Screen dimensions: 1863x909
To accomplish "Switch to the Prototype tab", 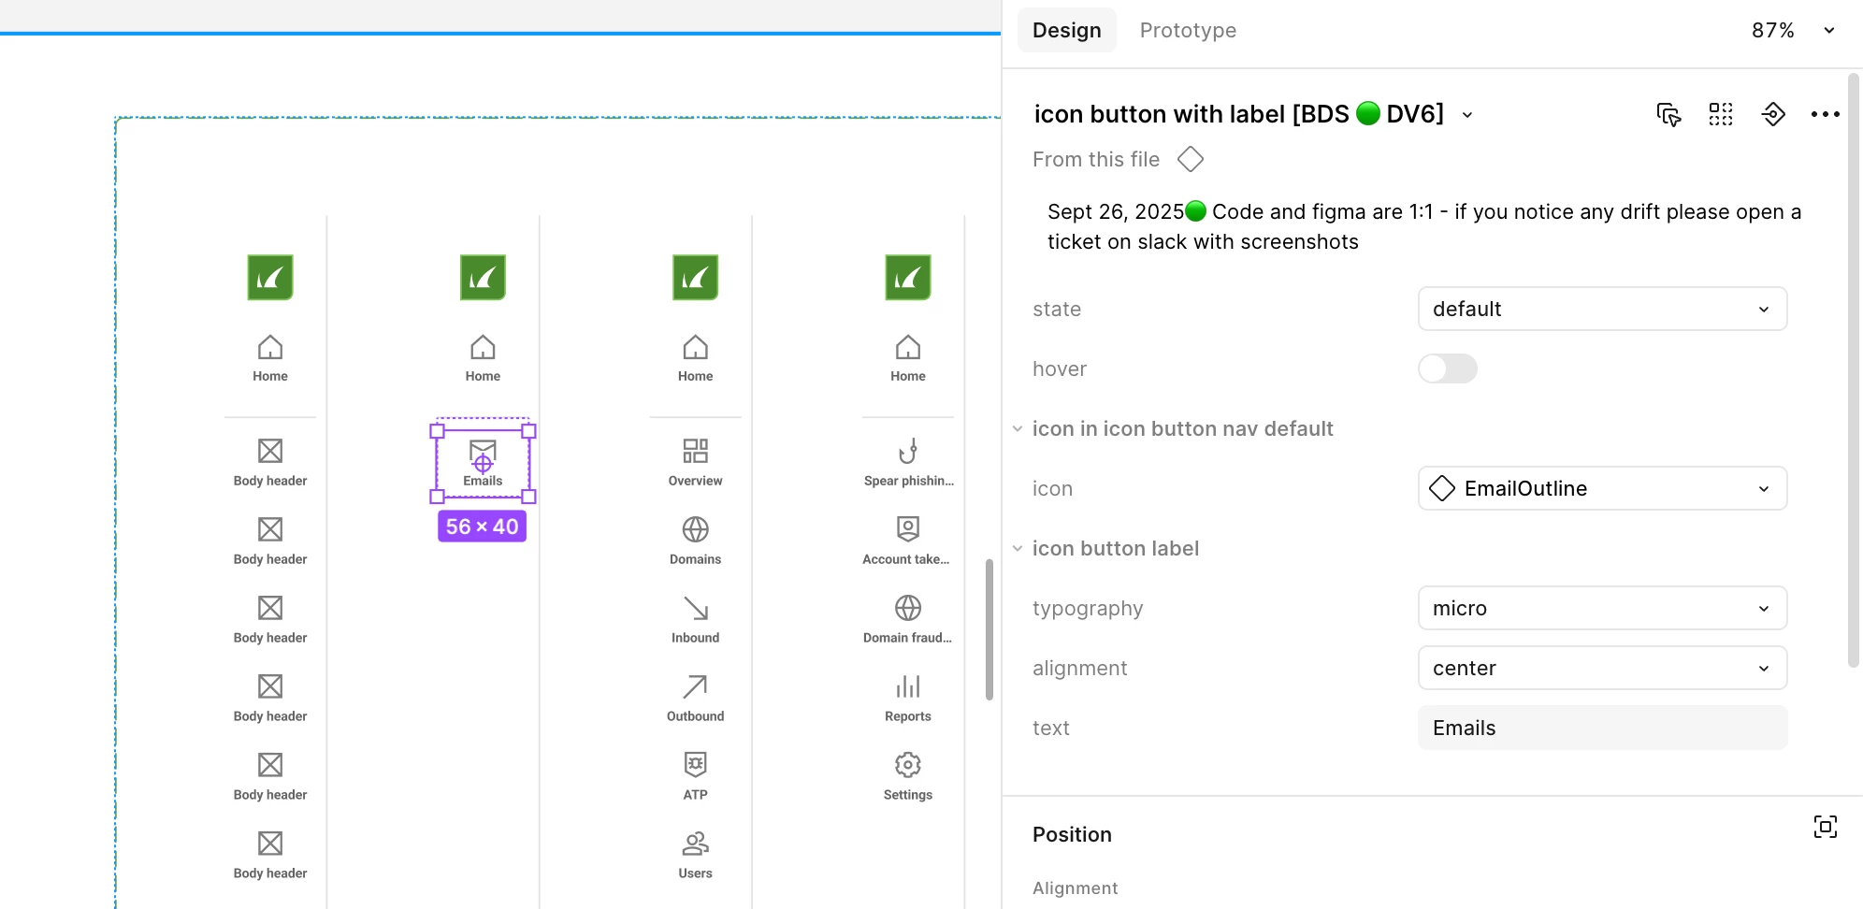I will [x=1188, y=30].
